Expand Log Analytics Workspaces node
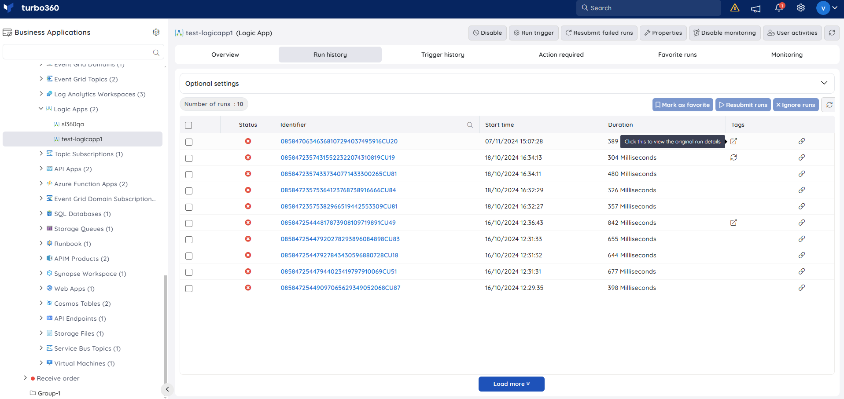844x399 pixels. [x=41, y=94]
